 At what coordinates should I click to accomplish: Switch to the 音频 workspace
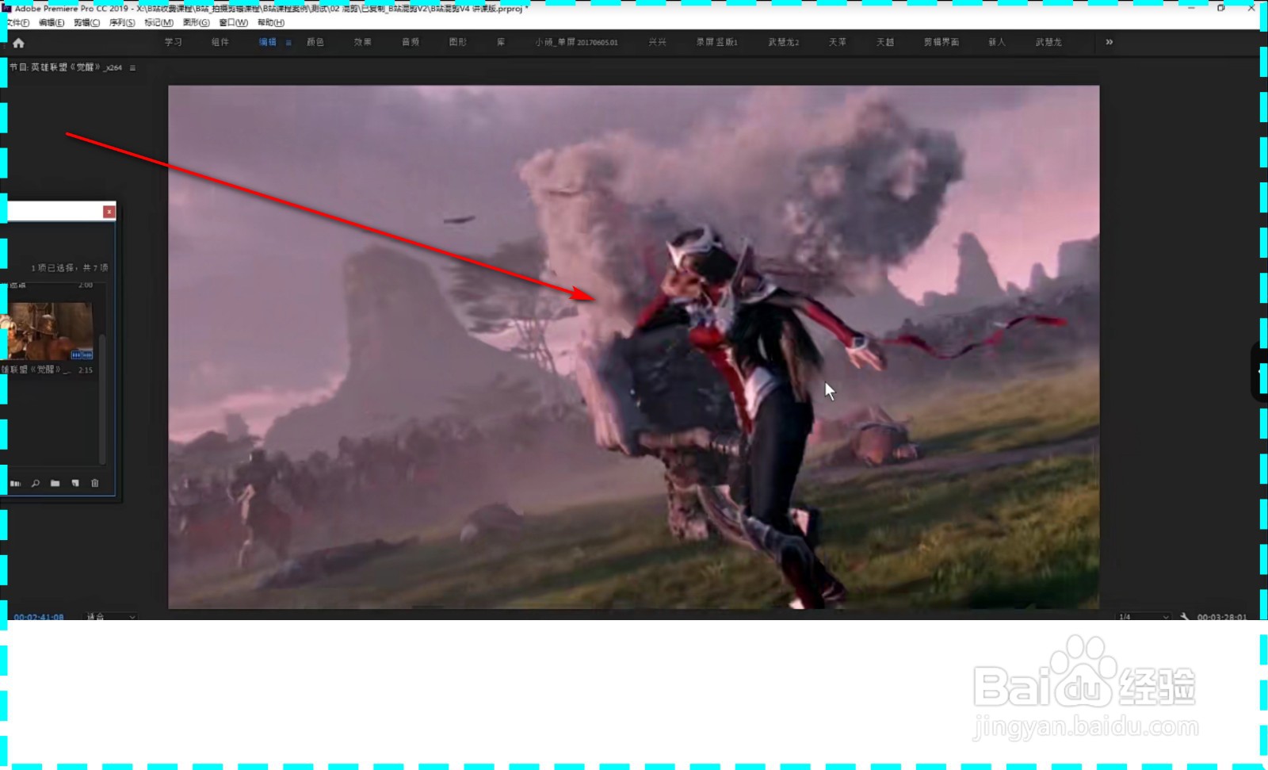pyautogui.click(x=411, y=42)
